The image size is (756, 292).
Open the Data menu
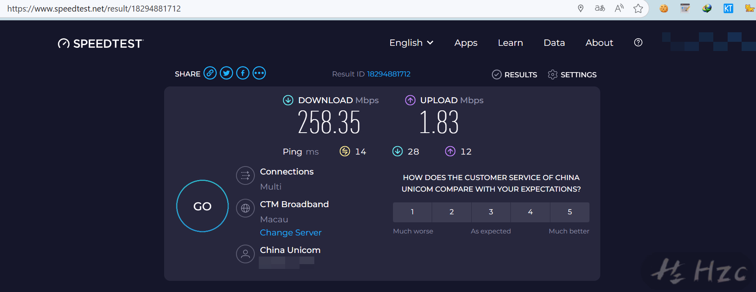pyautogui.click(x=554, y=43)
